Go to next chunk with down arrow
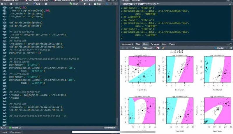This screenshot has width=233, height=134. tap(89, 4)
